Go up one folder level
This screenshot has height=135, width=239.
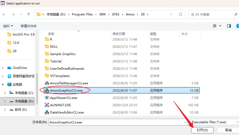click(x=28, y=14)
